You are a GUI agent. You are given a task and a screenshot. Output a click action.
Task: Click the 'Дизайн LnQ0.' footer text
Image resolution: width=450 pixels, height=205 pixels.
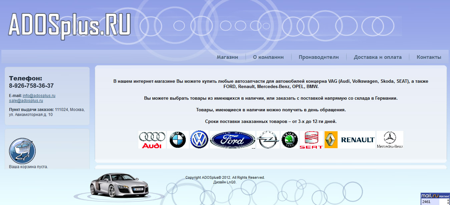click(225, 182)
